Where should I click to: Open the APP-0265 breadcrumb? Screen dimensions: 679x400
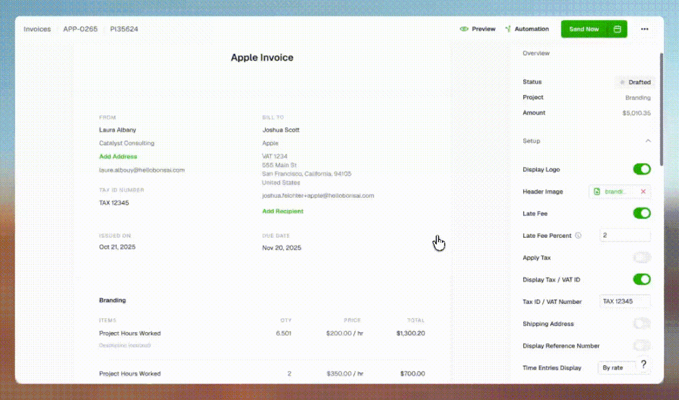(x=80, y=29)
